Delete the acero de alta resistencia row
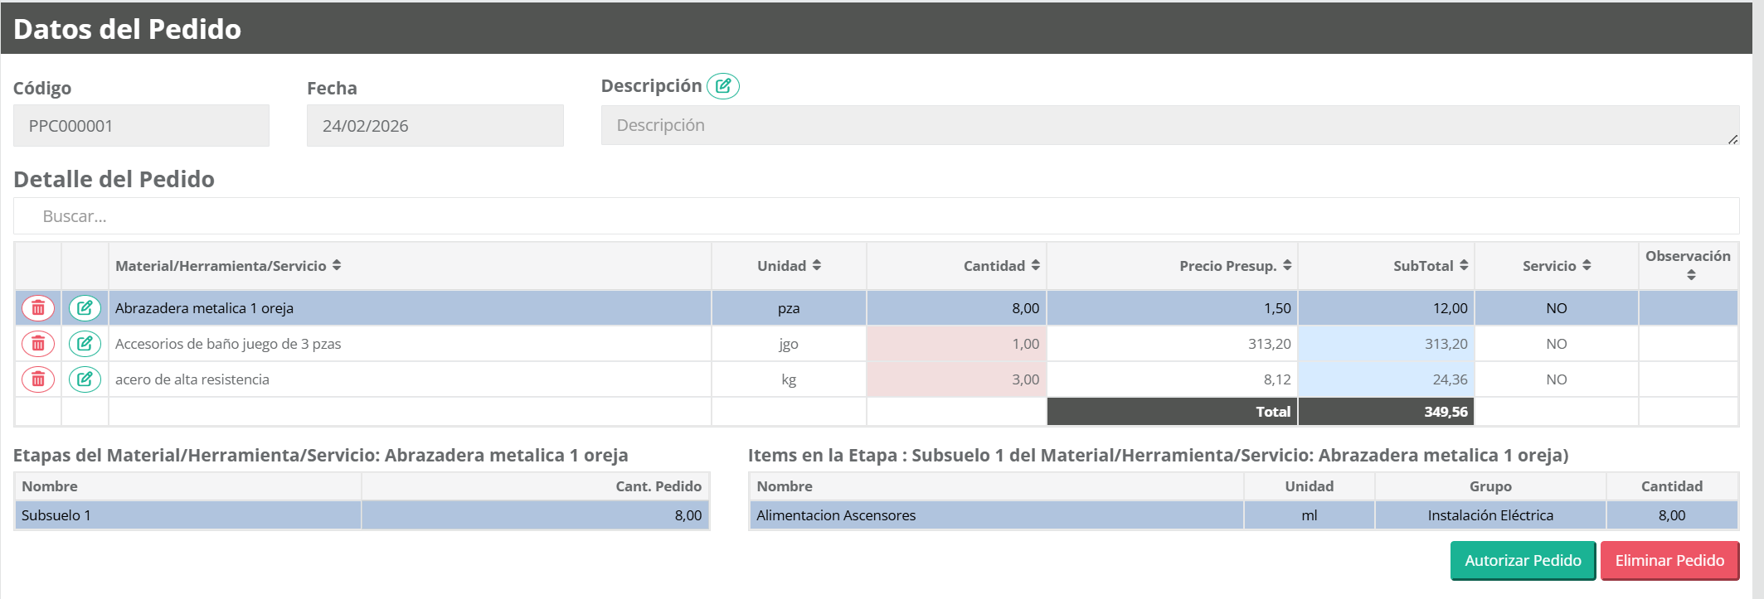 (38, 379)
